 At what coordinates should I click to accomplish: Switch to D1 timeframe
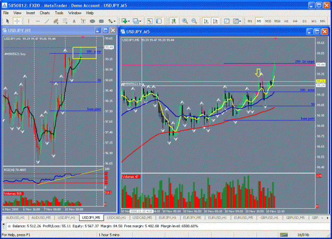point(304,21)
